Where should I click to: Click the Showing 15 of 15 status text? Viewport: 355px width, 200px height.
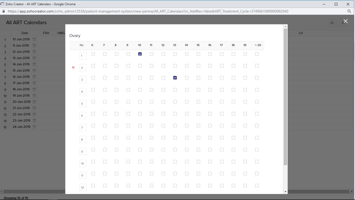tap(16, 198)
